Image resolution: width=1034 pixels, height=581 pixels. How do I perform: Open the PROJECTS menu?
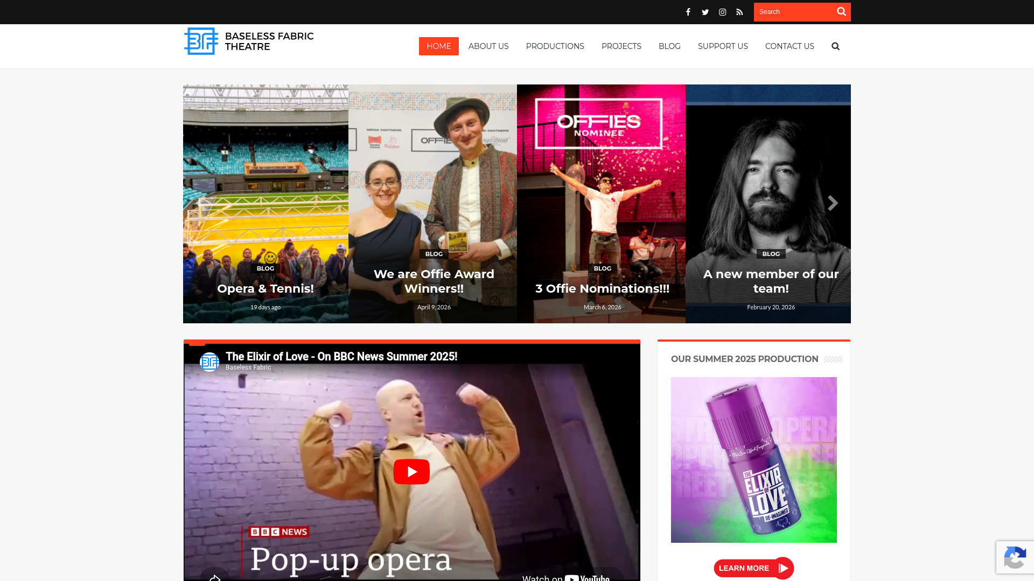(x=621, y=46)
